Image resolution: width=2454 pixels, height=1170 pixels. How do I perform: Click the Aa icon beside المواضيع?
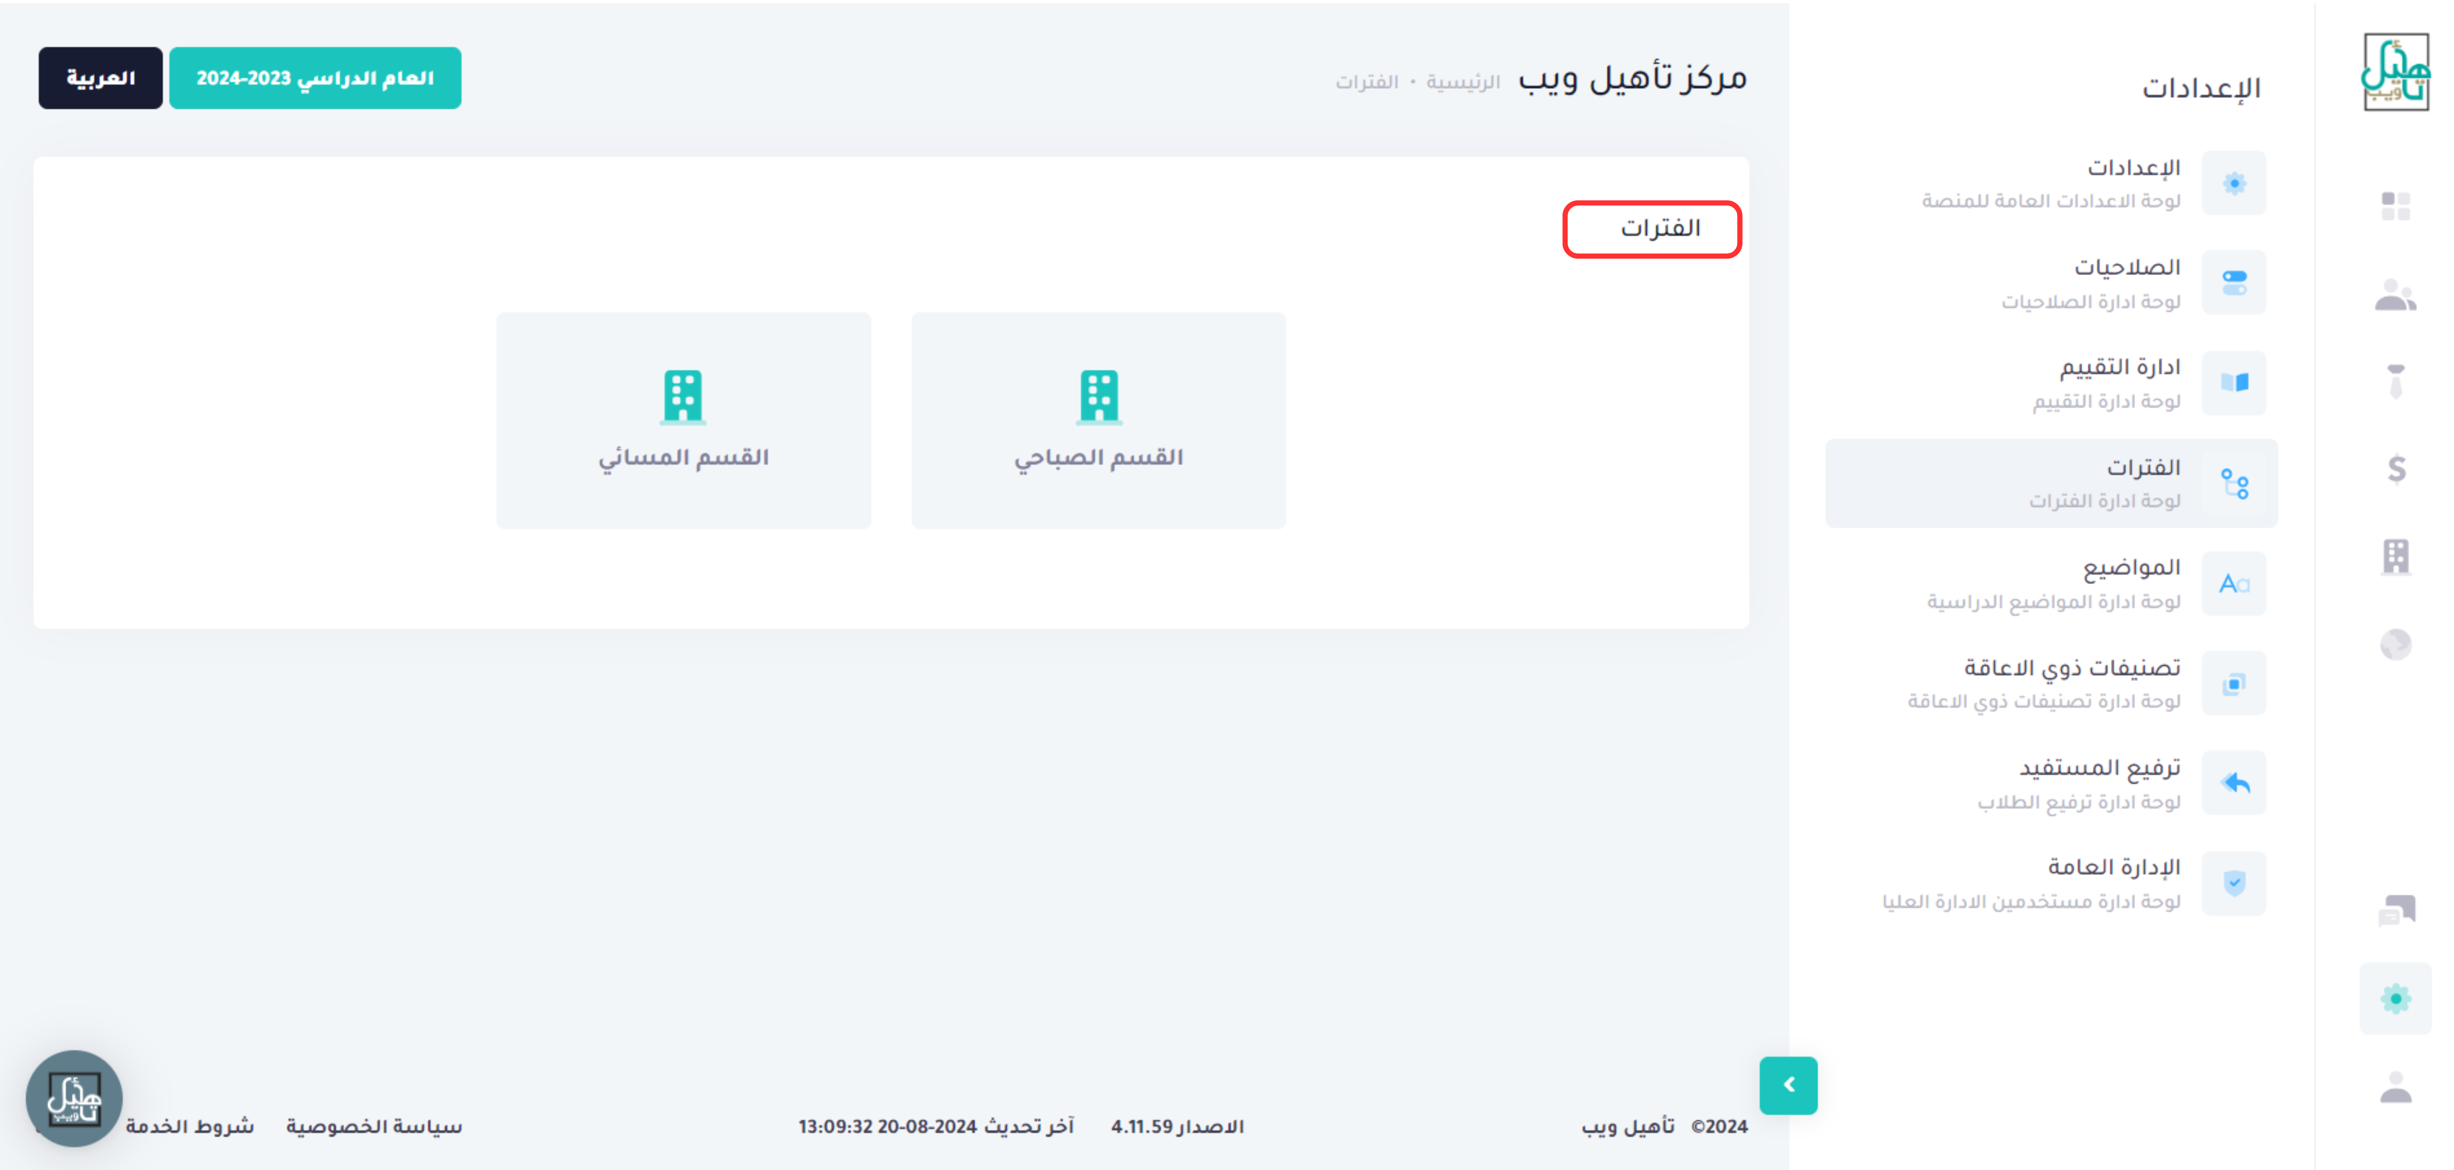coord(2234,584)
